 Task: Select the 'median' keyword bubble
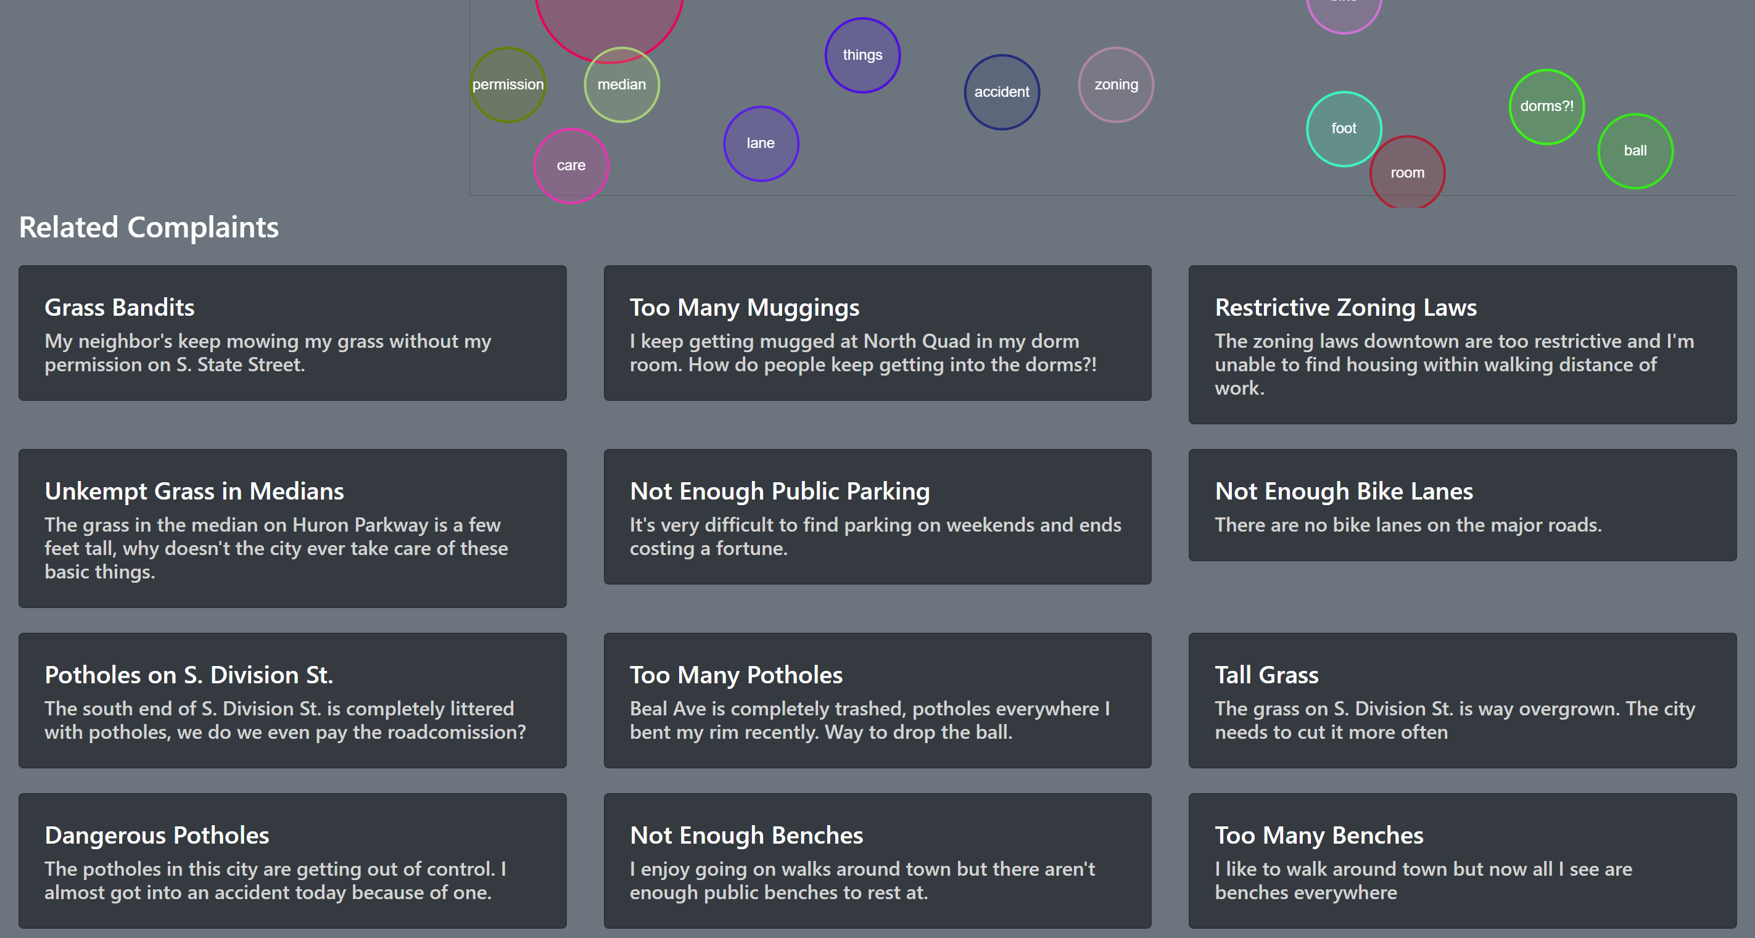pyautogui.click(x=621, y=84)
